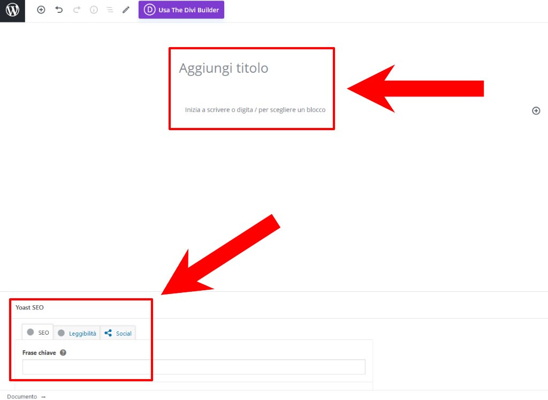Image resolution: width=548 pixels, height=400 pixels.
Task: Undo the last change
Action: point(59,10)
